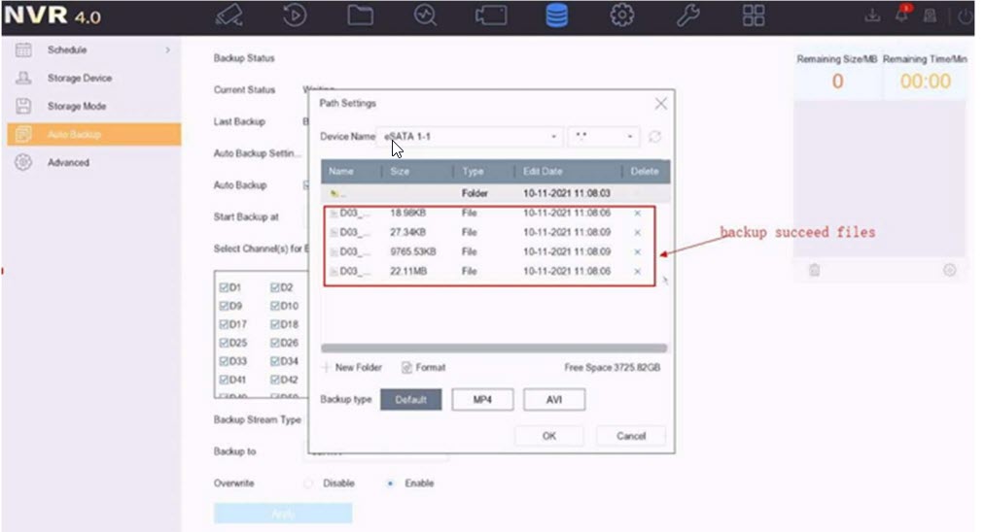Click the alarm bell notification icon
Image resolution: width=985 pixels, height=532 pixels.
pos(901,16)
